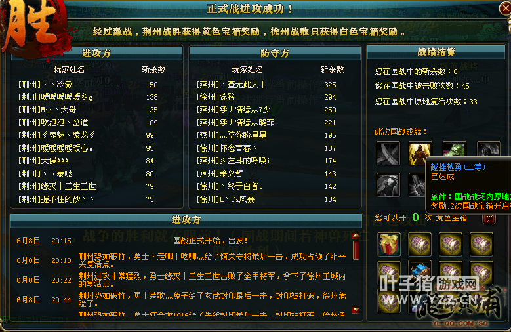Image resolution: width=511 pixels, height=332 pixels.
Task: Click the battle log scroll up arrow
Action: (356, 236)
